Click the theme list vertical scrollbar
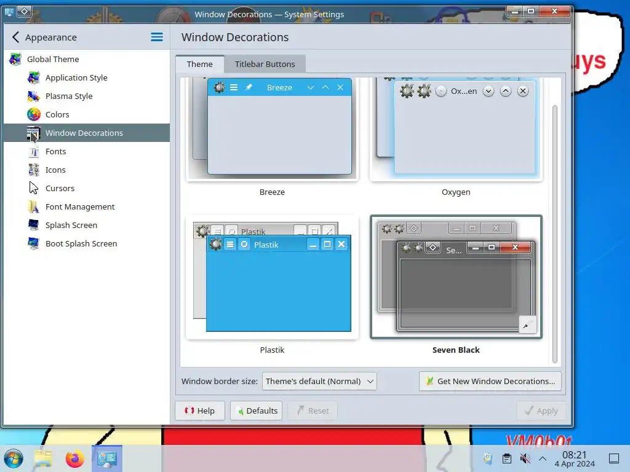 tap(555, 234)
